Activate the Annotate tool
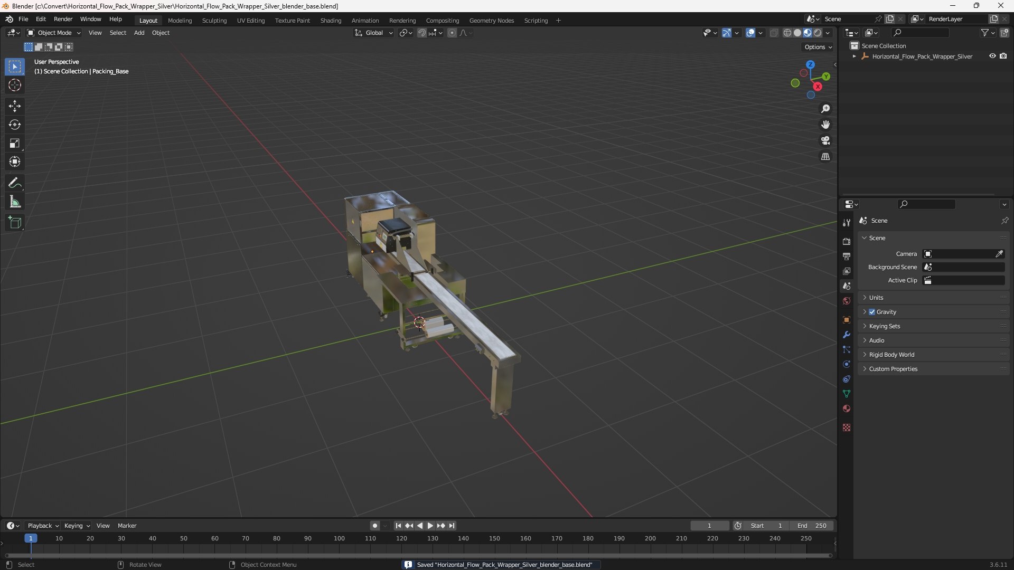 click(x=15, y=183)
